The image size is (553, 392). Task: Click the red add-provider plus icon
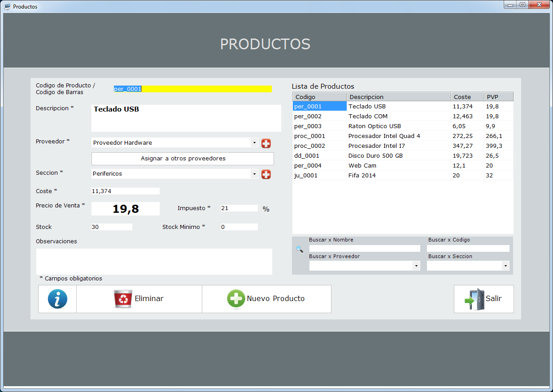pyautogui.click(x=266, y=143)
